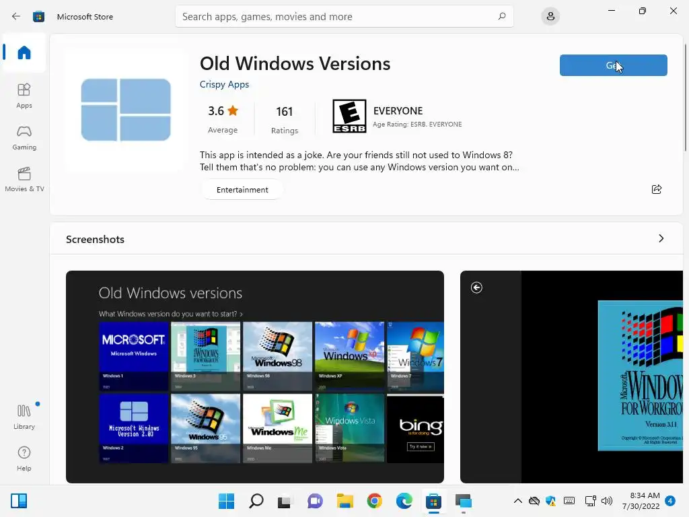The height and width of the screenshot is (517, 689).
Task: Open the Home section in sidebar
Action: [24, 53]
